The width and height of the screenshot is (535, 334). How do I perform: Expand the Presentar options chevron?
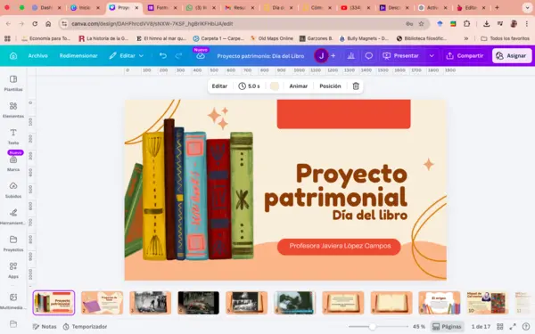(x=432, y=55)
